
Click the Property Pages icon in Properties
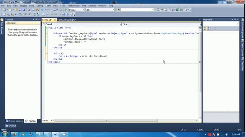[214, 29]
